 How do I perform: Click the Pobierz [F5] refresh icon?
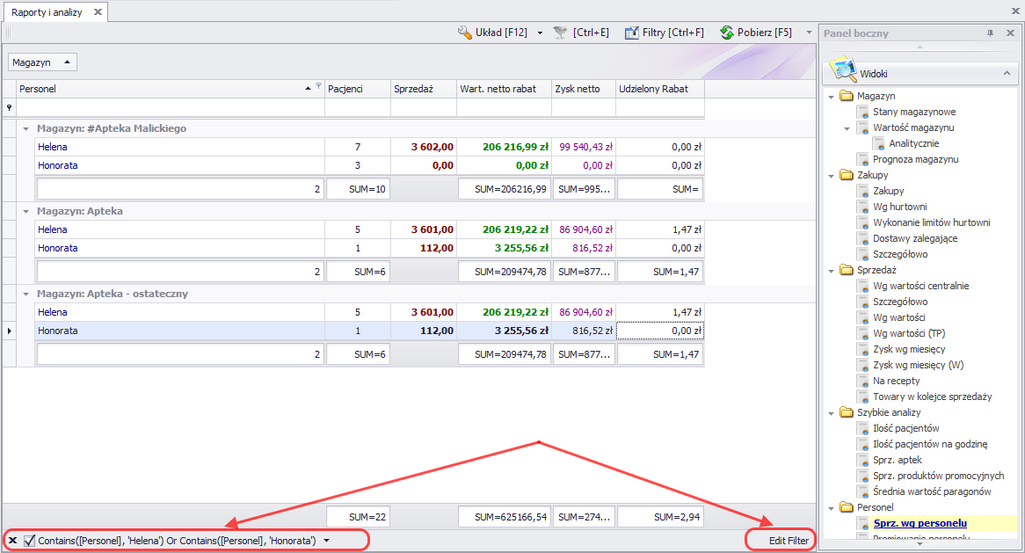pyautogui.click(x=727, y=33)
